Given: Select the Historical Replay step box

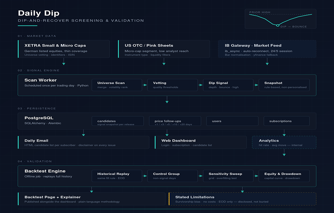Looking at the screenshot, I should click(x=117, y=176).
